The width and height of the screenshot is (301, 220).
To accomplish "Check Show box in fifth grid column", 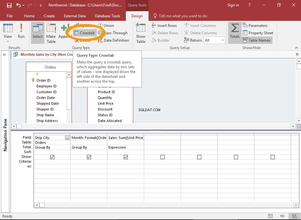I will coord(199,157).
